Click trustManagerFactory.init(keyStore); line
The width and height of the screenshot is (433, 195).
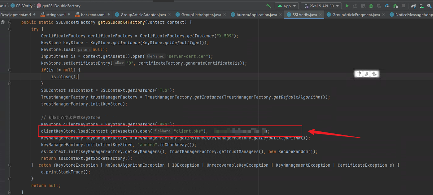point(84,104)
